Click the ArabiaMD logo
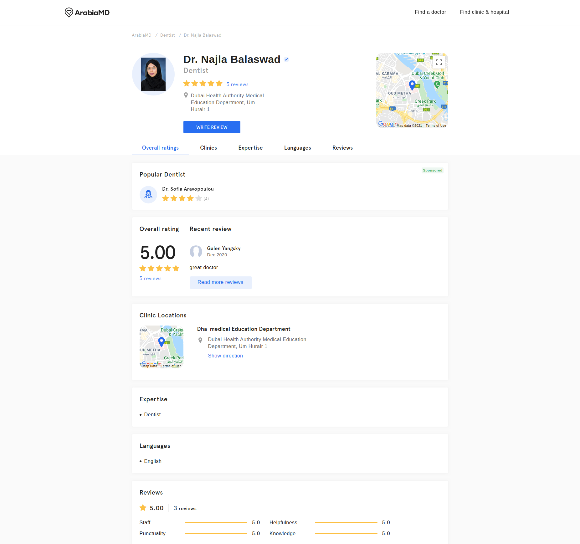 87,13
